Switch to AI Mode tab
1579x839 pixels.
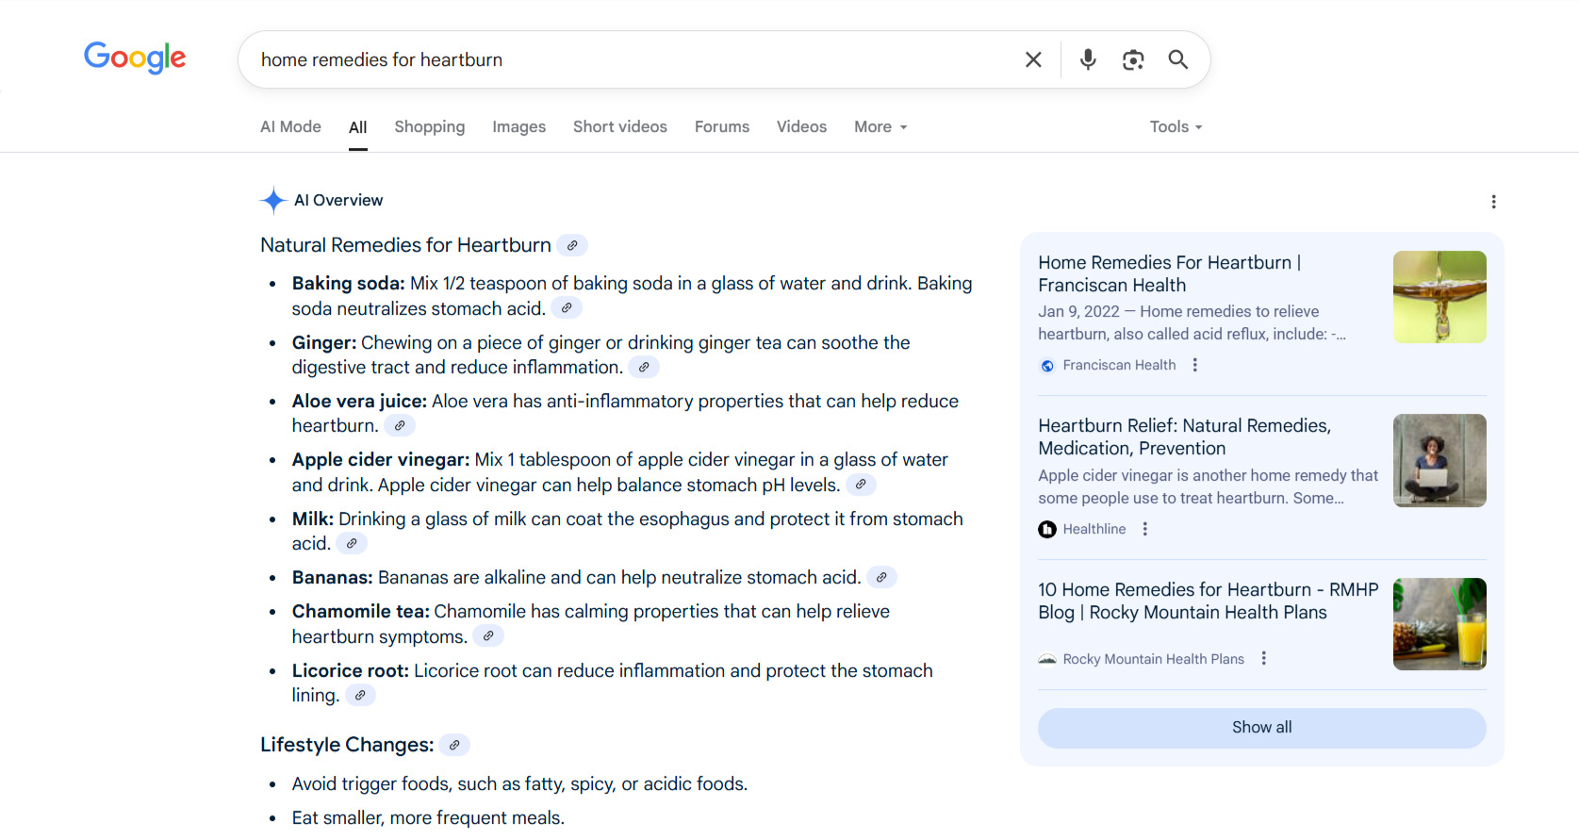click(x=290, y=126)
